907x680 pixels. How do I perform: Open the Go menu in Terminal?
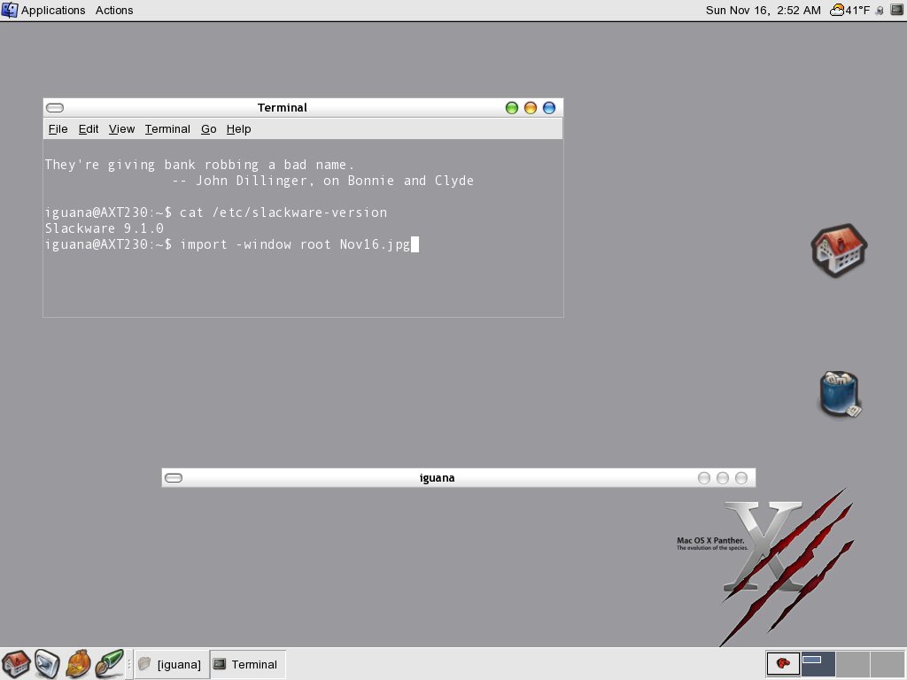[x=209, y=129]
